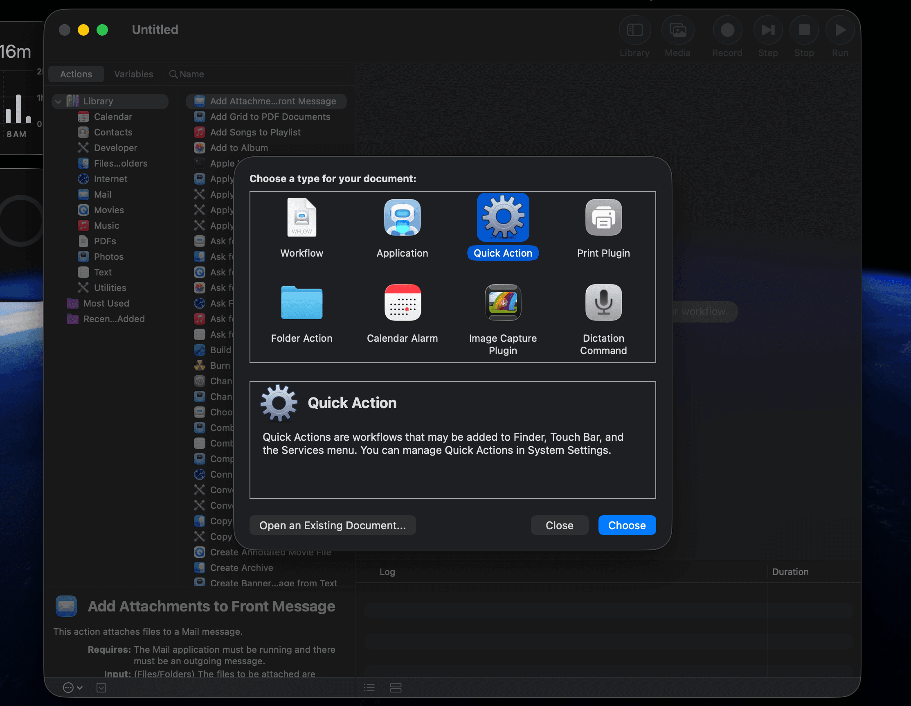Click the Record toolbar icon
Image resolution: width=911 pixels, height=706 pixels.
pos(727,30)
